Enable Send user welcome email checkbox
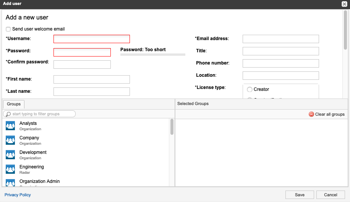 [x=8, y=29]
